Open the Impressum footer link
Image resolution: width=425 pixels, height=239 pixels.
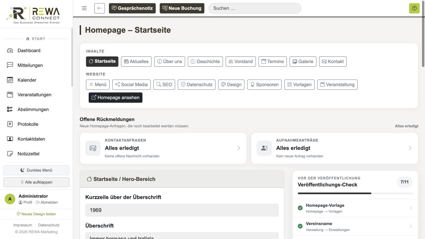(x=23, y=225)
